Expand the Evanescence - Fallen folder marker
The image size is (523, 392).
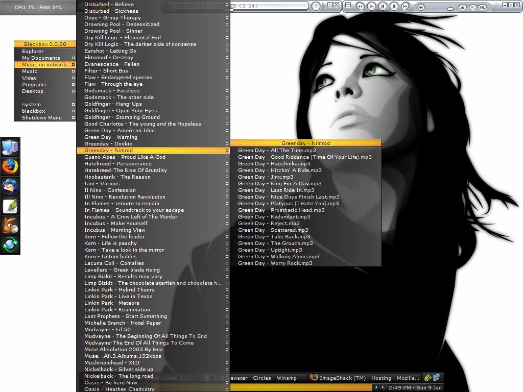point(227,64)
